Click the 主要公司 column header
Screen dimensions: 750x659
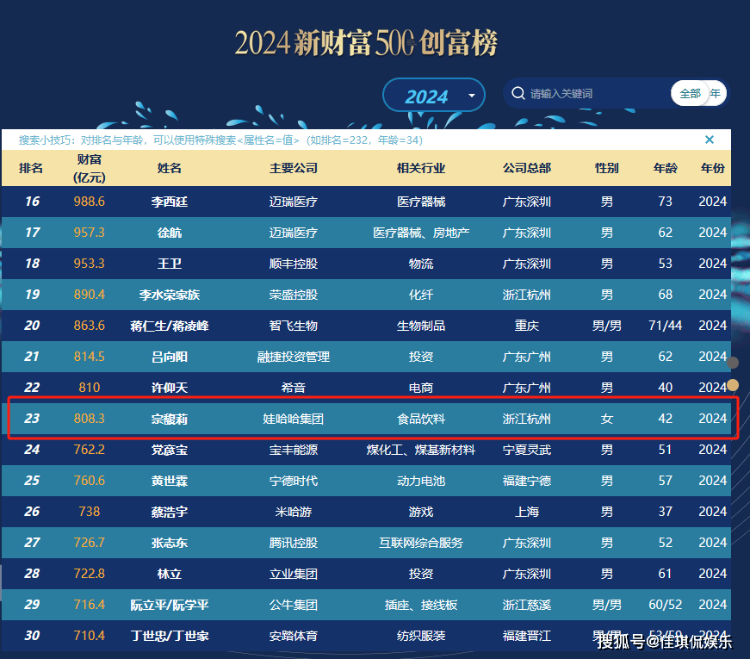point(294,168)
